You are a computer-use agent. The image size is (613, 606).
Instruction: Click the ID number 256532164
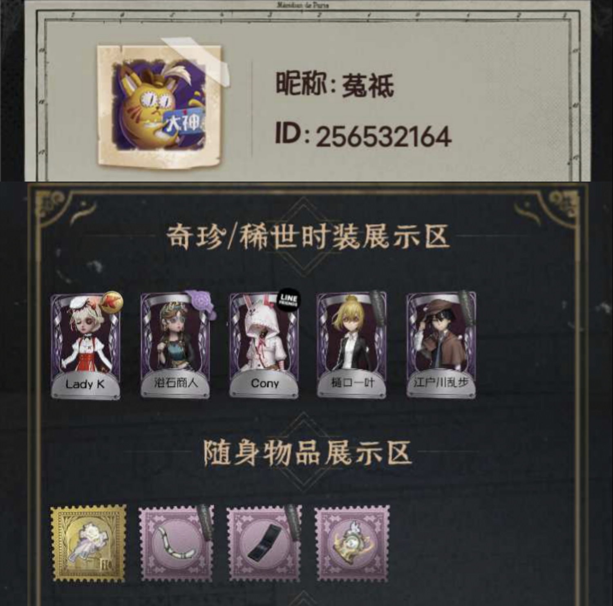383,136
